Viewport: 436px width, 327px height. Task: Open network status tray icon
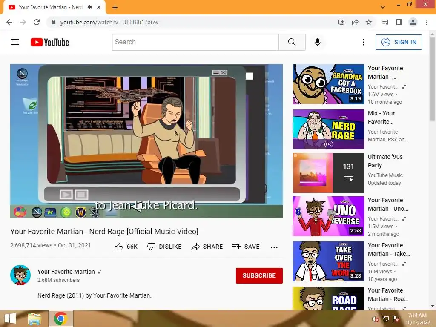(x=386, y=319)
